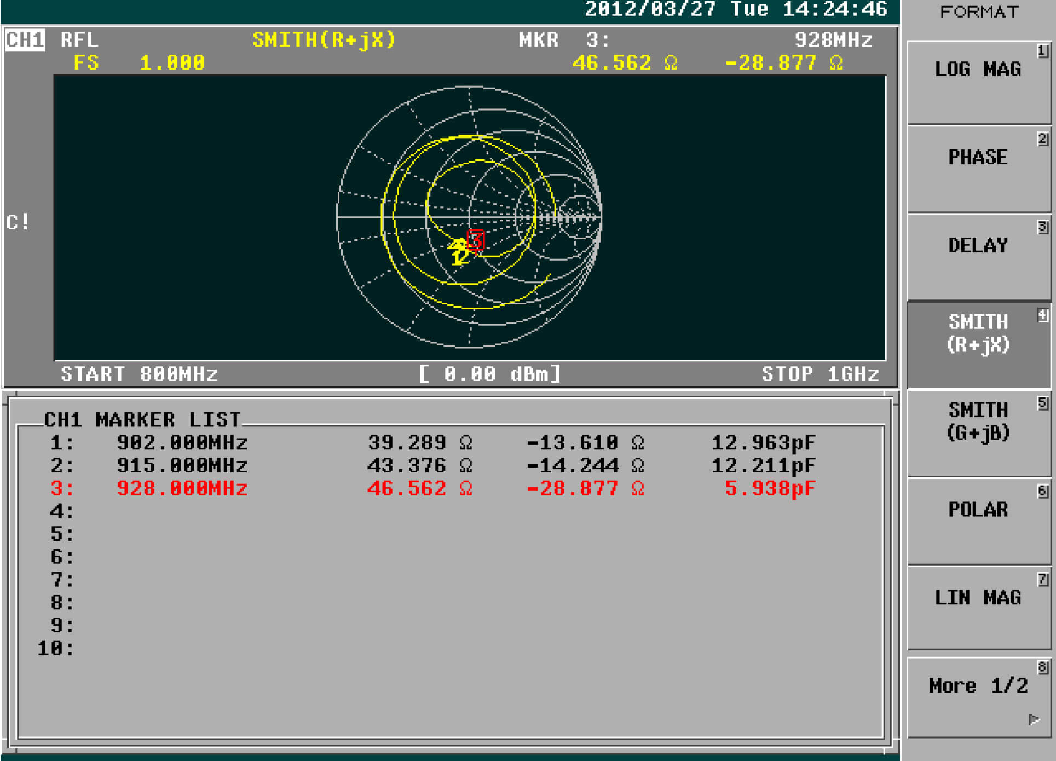Click the yellow SMITH(R+jX) format label
The width and height of the screenshot is (1056, 761).
point(324,40)
